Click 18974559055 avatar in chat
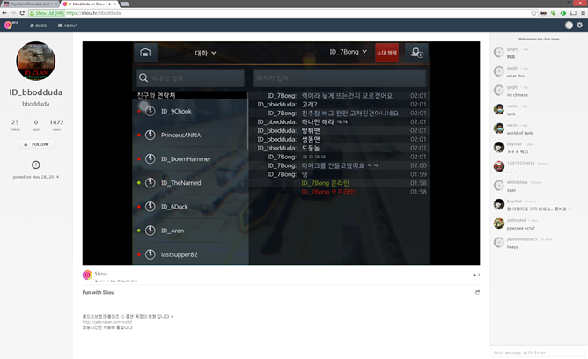The image size is (588, 359). click(x=499, y=166)
